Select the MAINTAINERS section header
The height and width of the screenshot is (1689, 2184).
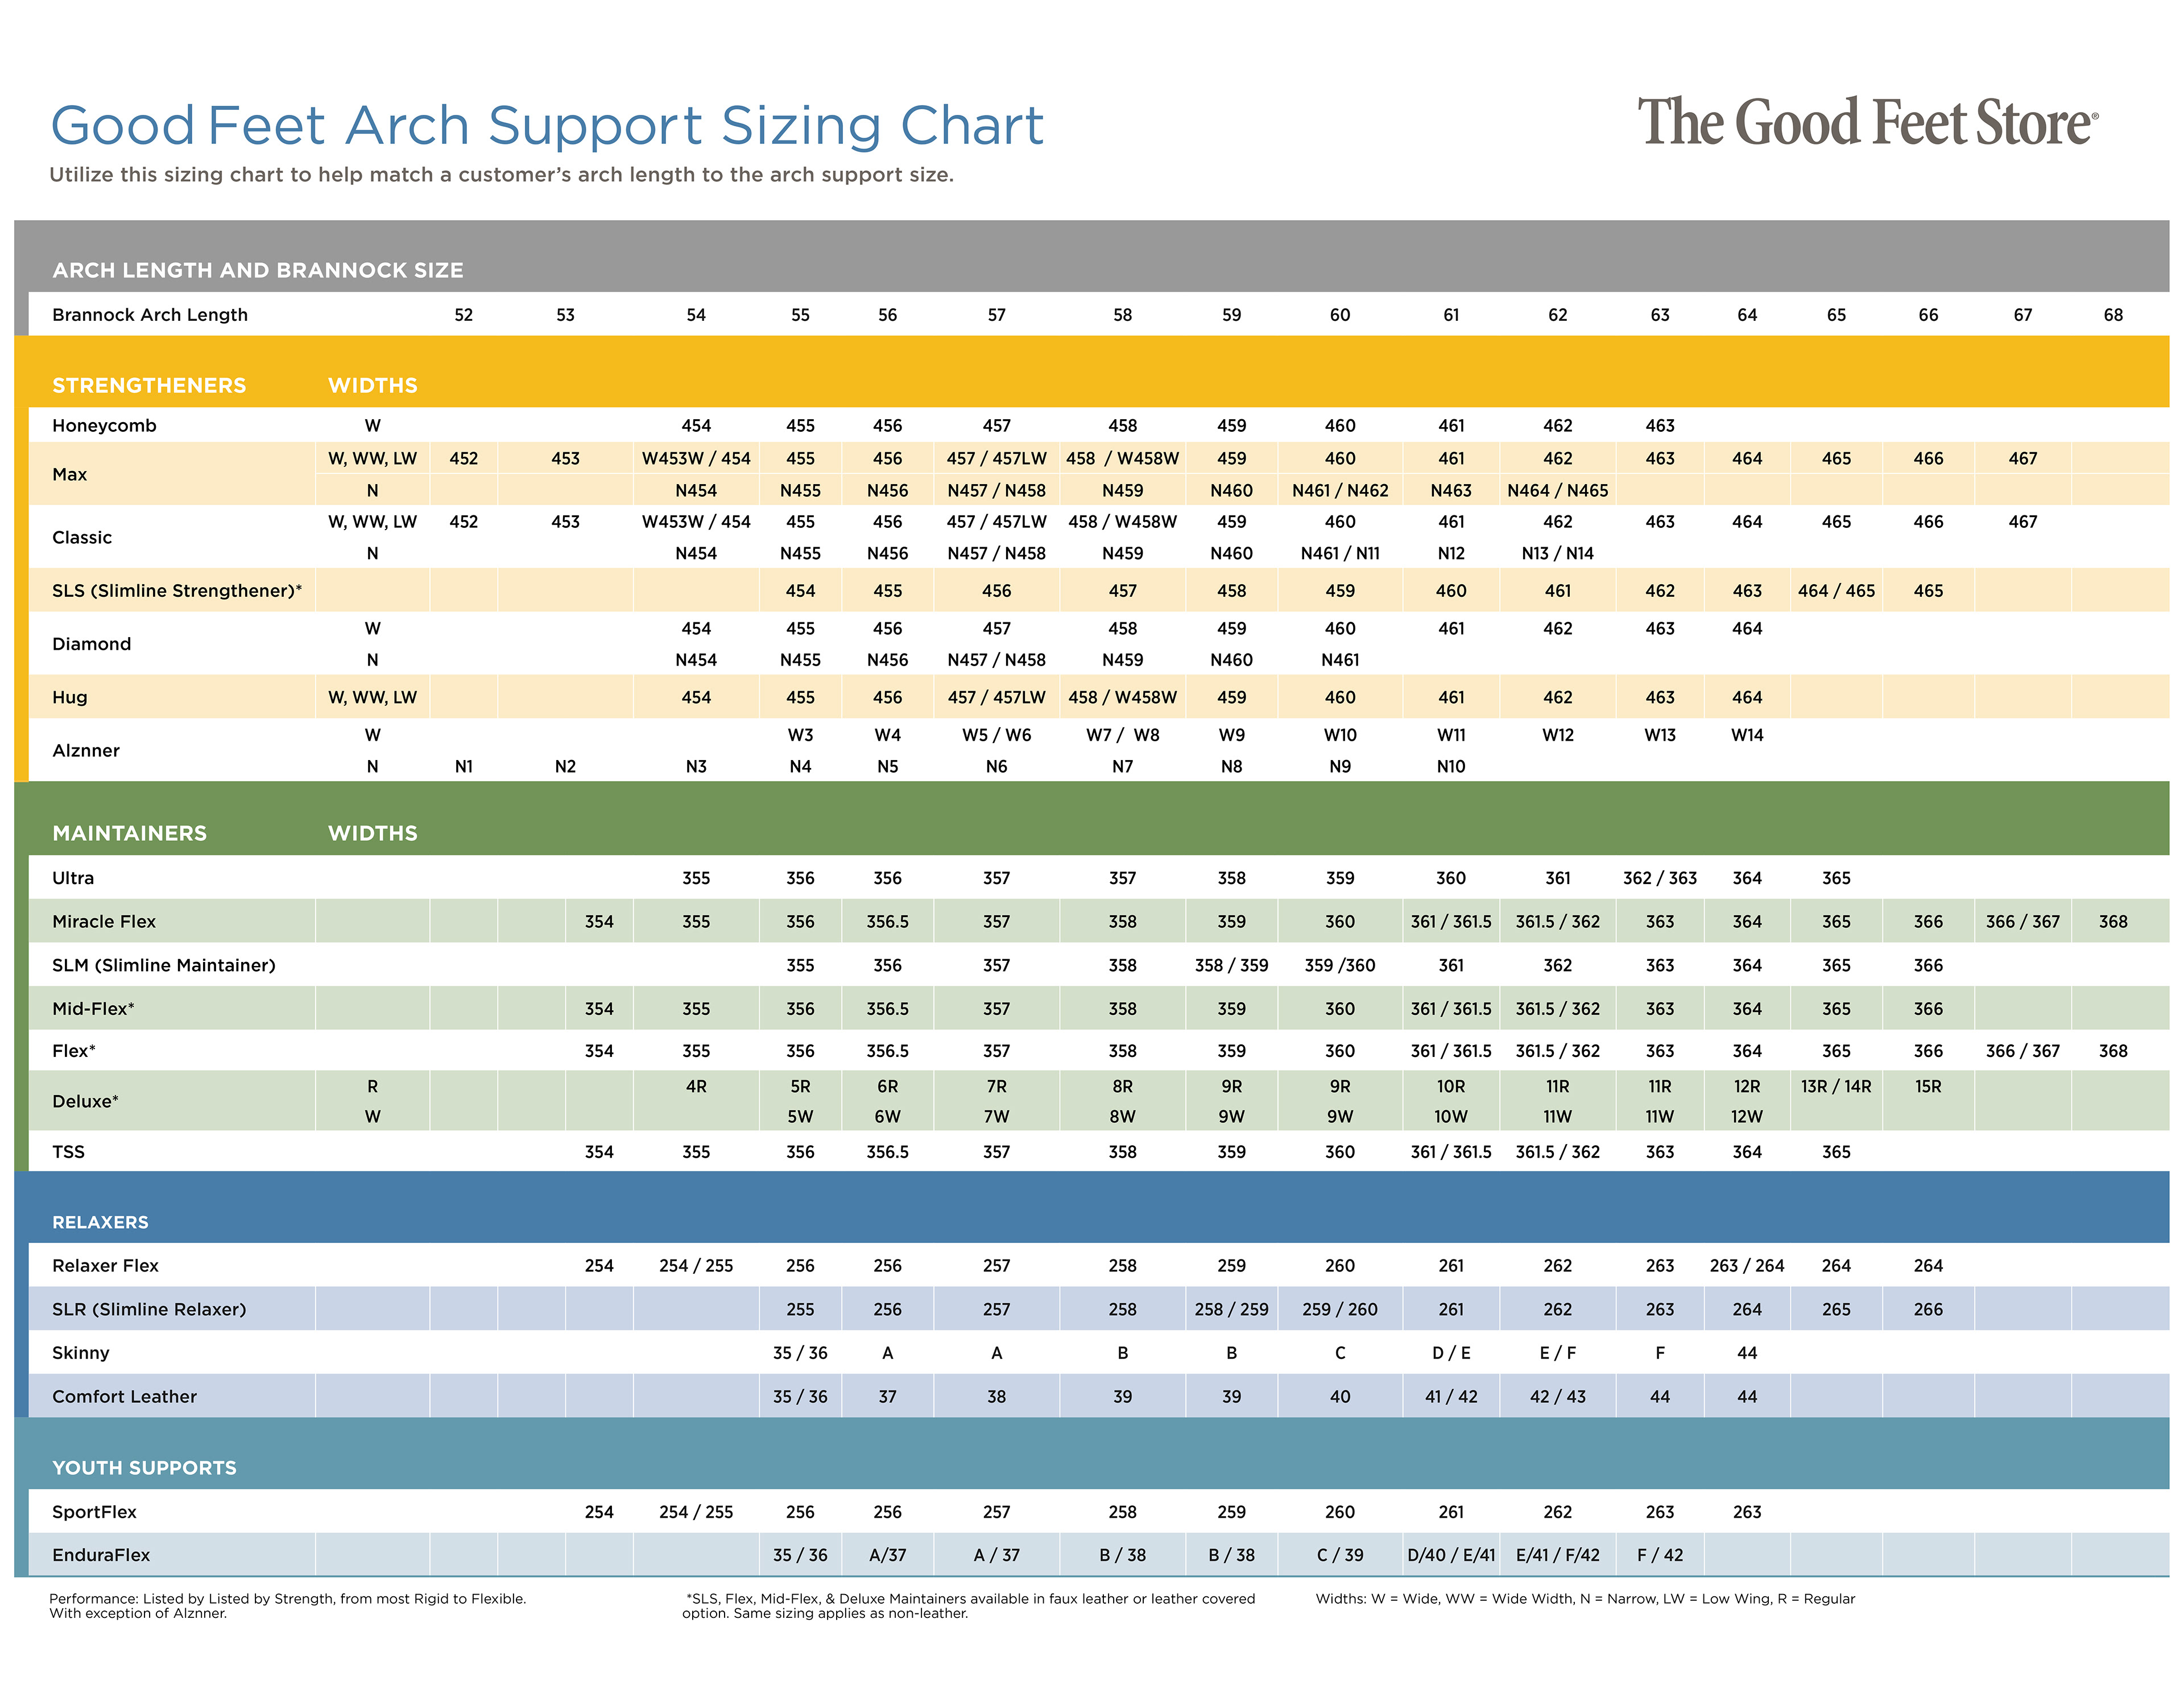point(129,833)
